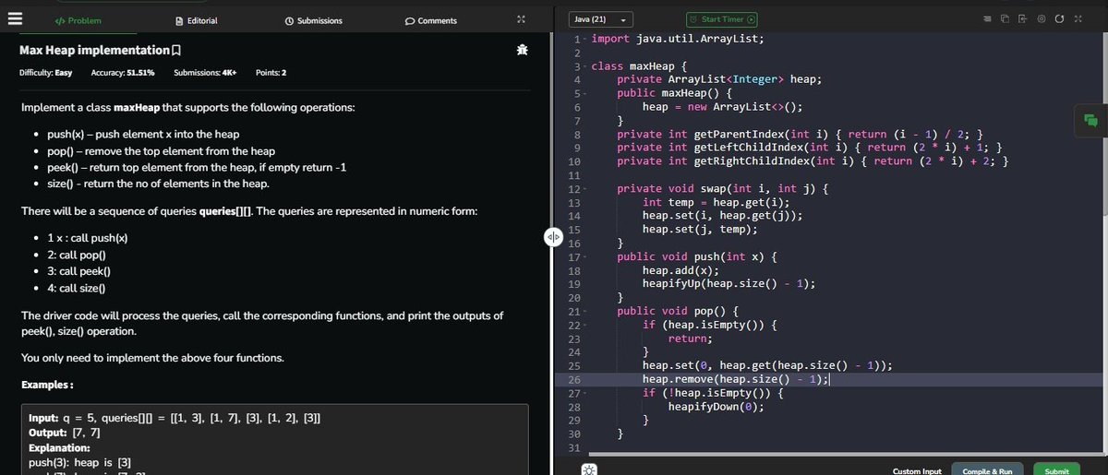Click the 'heapifyUp(heap.size() - 1);' line
The width and height of the screenshot is (1108, 475).
pyautogui.click(x=729, y=284)
